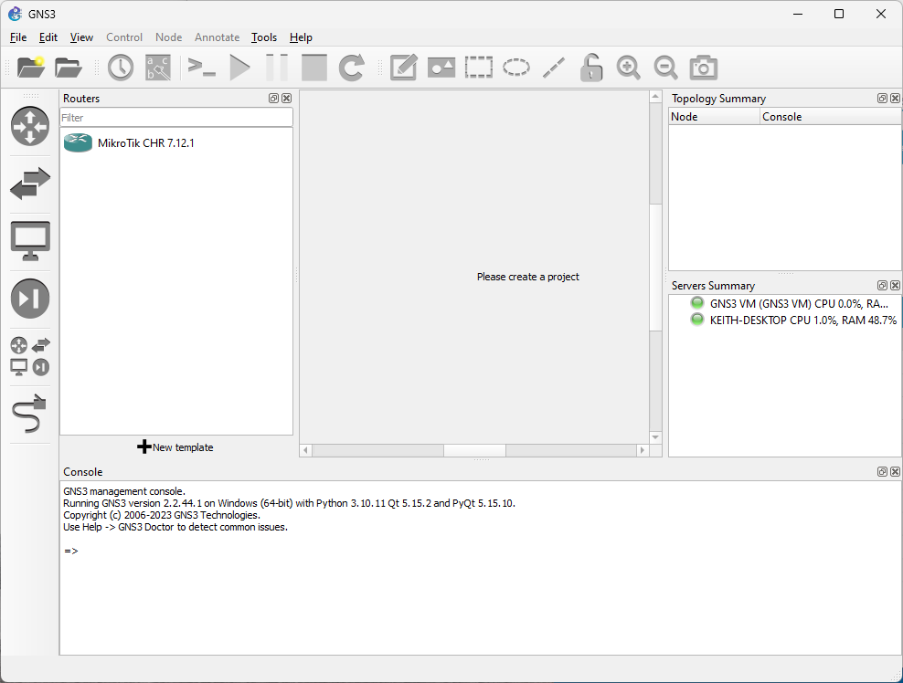This screenshot has height=683, width=903.
Task: Zoom out the topology view
Action: 665,67
